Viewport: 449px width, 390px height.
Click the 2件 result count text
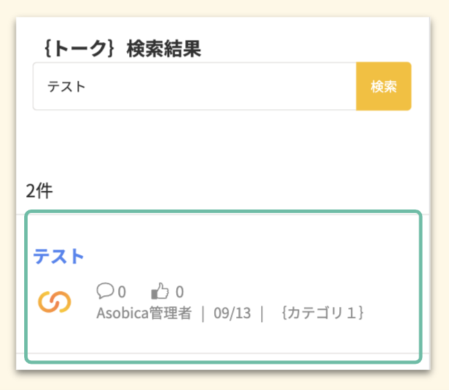[39, 192]
